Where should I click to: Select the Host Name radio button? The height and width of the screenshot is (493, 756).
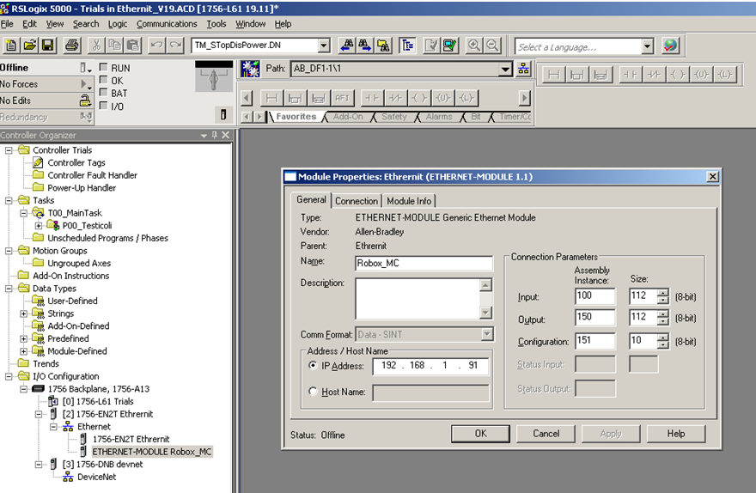pos(313,392)
